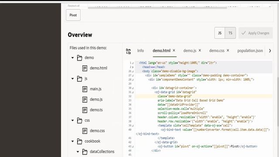279x157 pixels.
Task: Fold code at line 31 oj-data-grid
Action: coord(133,92)
